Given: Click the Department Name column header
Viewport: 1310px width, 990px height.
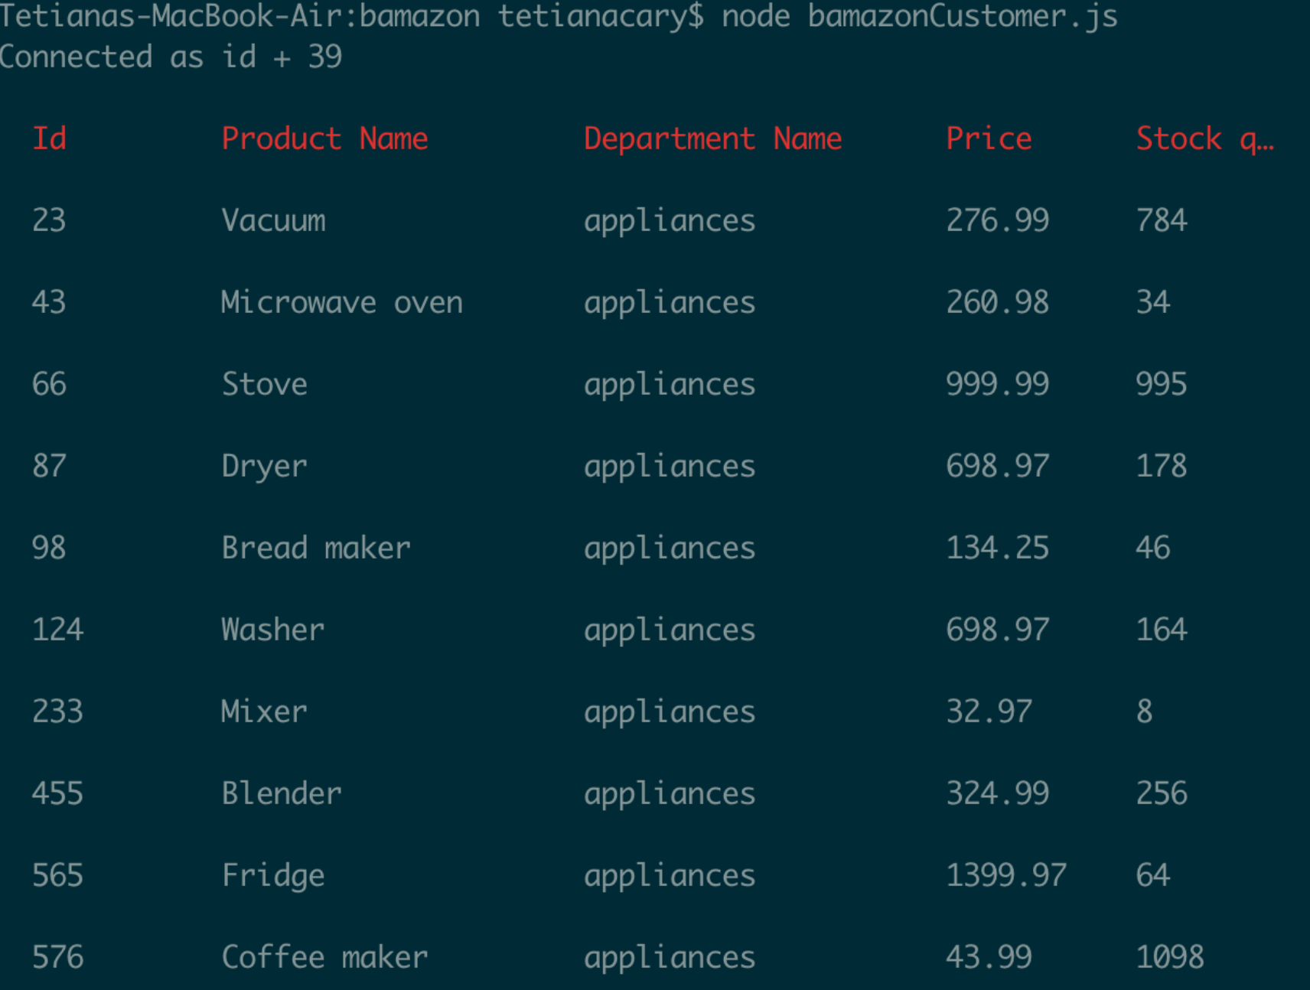Looking at the screenshot, I should (712, 138).
